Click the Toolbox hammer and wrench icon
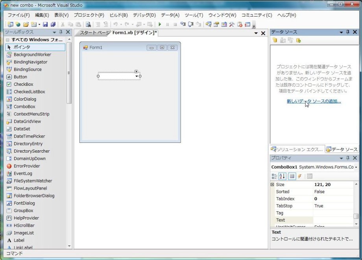Screen dimensions: 362x260 pos(232,24)
